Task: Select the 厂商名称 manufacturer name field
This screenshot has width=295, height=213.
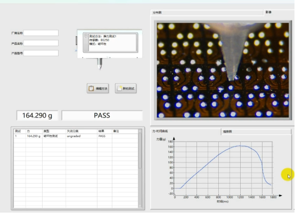Action: [41, 33]
